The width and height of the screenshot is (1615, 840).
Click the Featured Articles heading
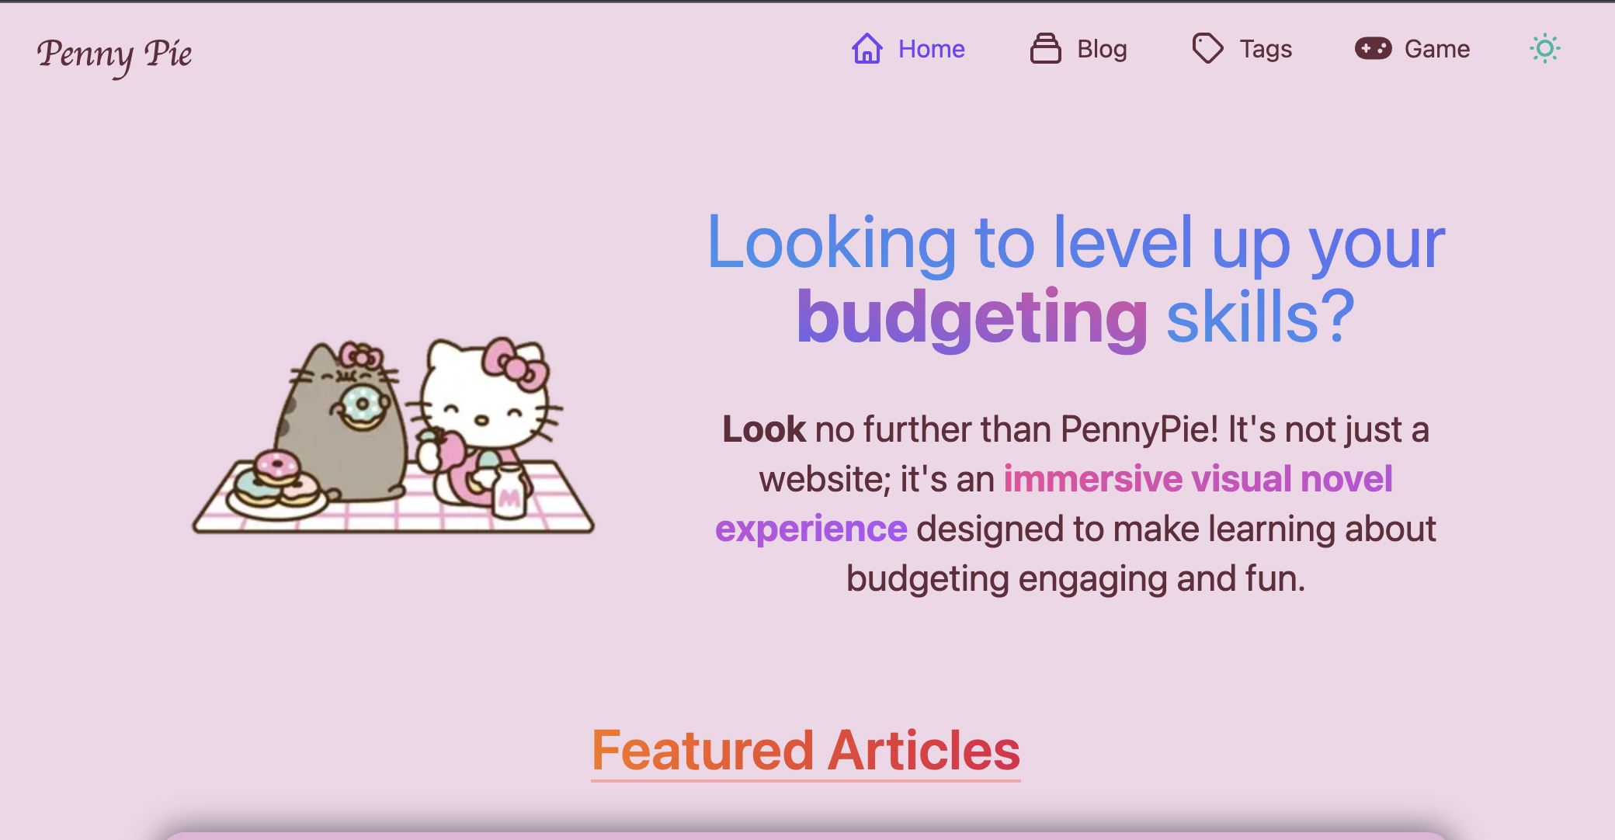(x=806, y=751)
